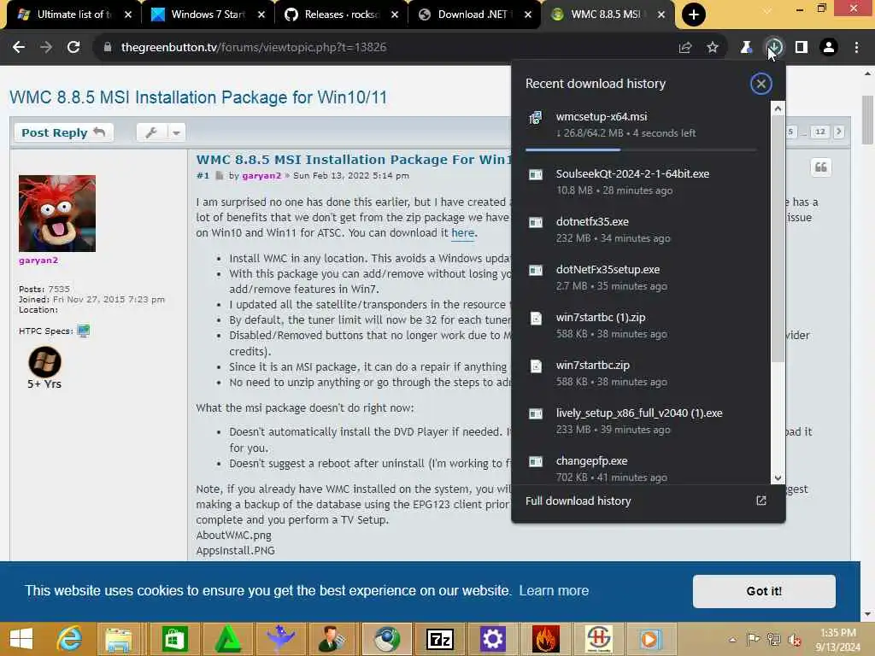The height and width of the screenshot is (656, 875).
Task: Click file icon beside wmcsetup-x64.msi
Action: [536, 118]
